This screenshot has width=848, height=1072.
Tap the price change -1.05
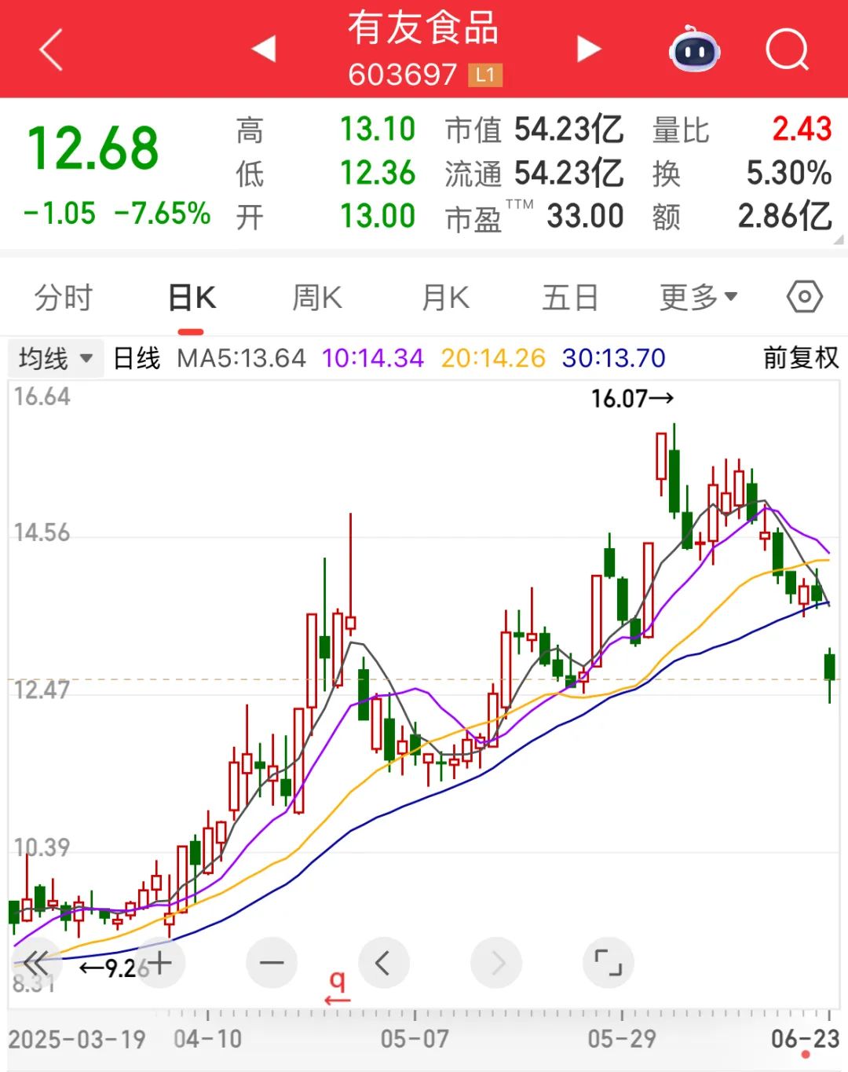60,213
